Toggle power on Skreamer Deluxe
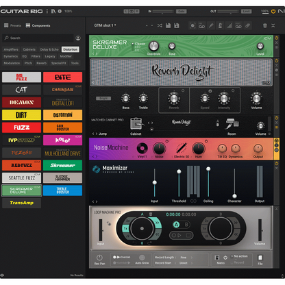Image resolution: width=285 pixels, height=285 pixels. 277,38
